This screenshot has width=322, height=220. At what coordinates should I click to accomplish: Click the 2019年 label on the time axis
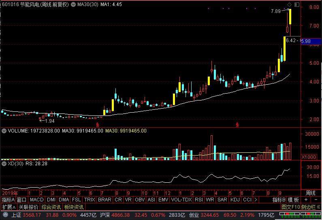click(10, 193)
